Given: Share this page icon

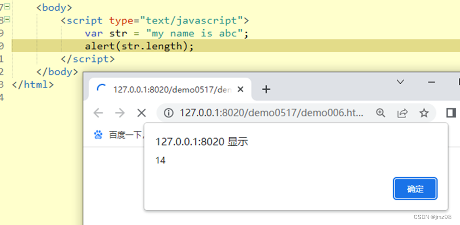Looking at the screenshot, I should [x=402, y=113].
